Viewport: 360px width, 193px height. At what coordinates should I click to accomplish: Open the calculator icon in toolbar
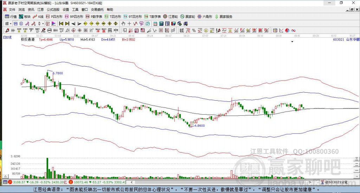pyautogui.click(x=161, y=24)
